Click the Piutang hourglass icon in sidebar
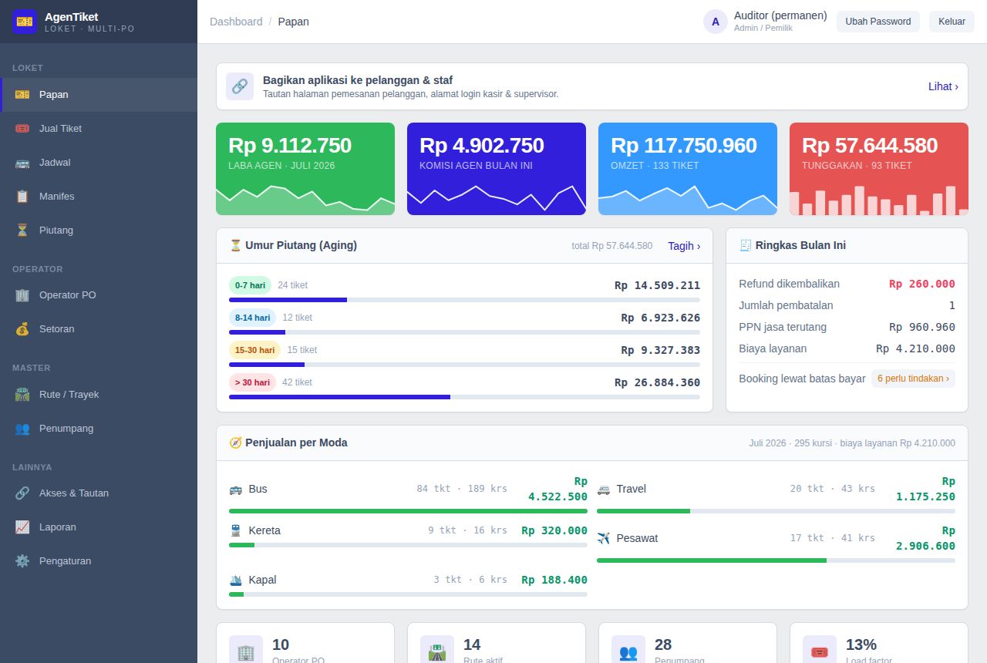The width and height of the screenshot is (987, 663). coord(22,230)
